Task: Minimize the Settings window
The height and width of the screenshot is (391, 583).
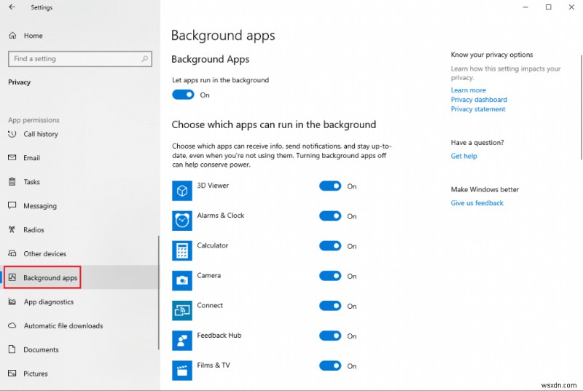Action: click(525, 7)
